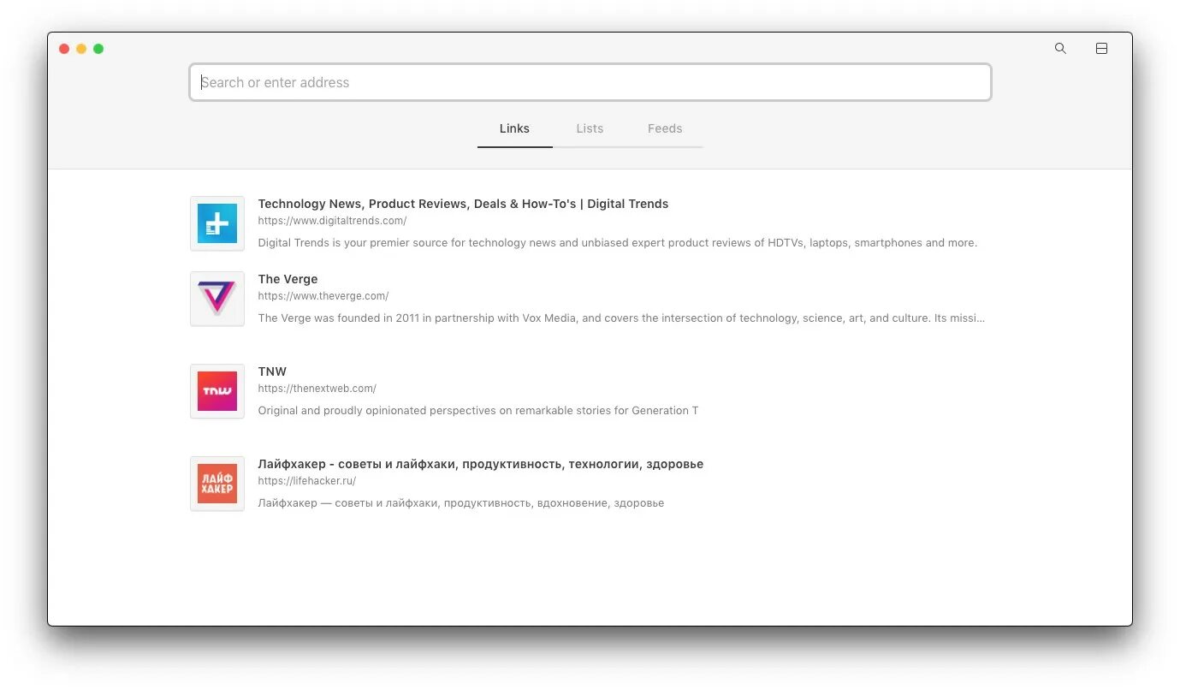Switch to the Lists tab
Image resolution: width=1180 pixels, height=689 pixels.
coord(590,128)
